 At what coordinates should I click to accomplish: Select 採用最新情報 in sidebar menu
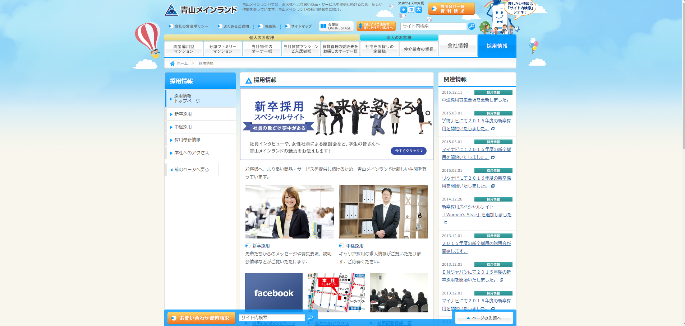pyautogui.click(x=201, y=140)
